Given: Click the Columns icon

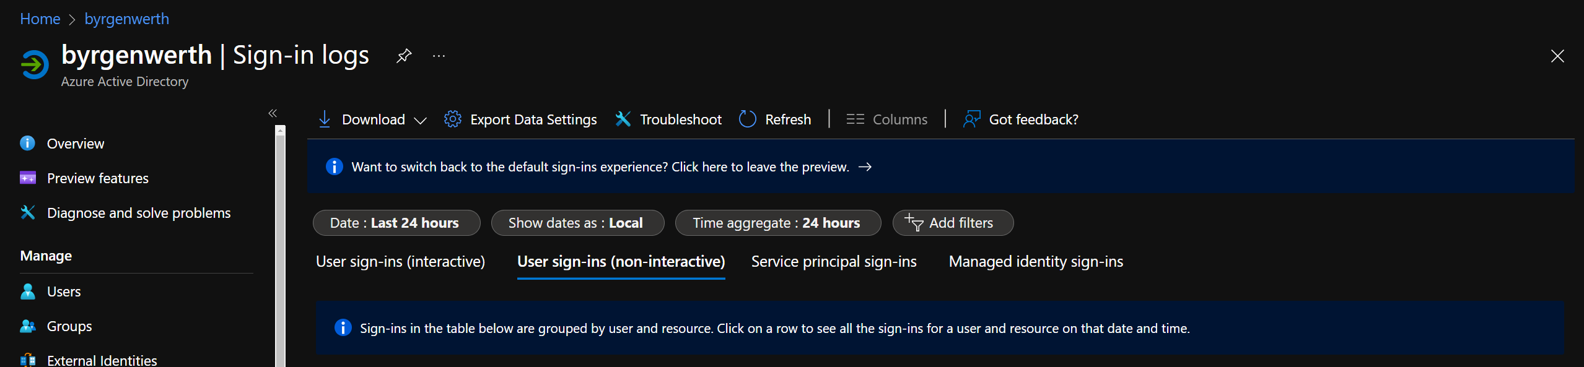Looking at the screenshot, I should (855, 119).
